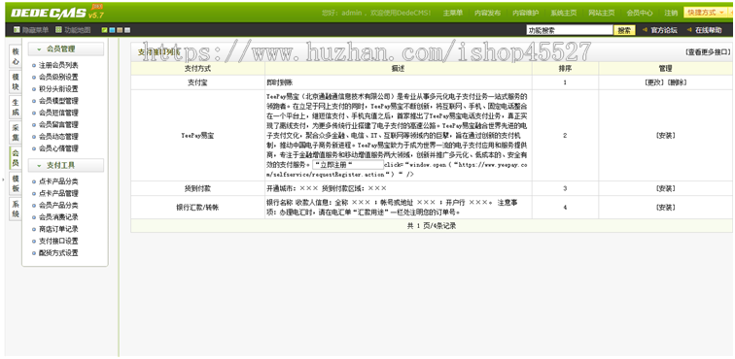Image resolution: width=735 pixels, height=359 pixels.
Task: Click the 即时到帐 description text
Action: 279,82
